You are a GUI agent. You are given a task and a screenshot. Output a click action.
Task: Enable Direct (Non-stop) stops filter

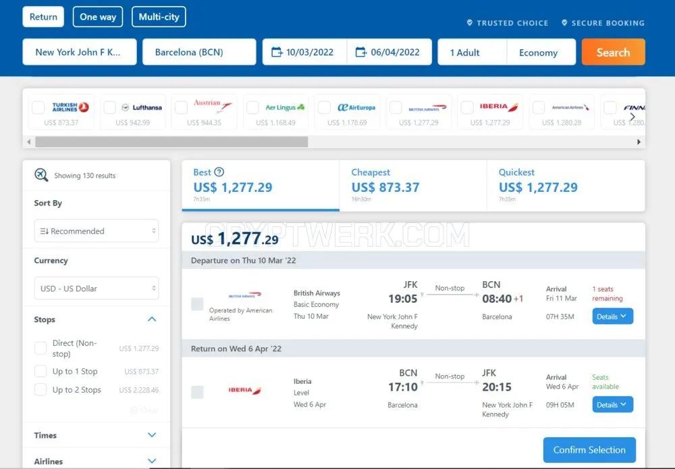click(40, 348)
